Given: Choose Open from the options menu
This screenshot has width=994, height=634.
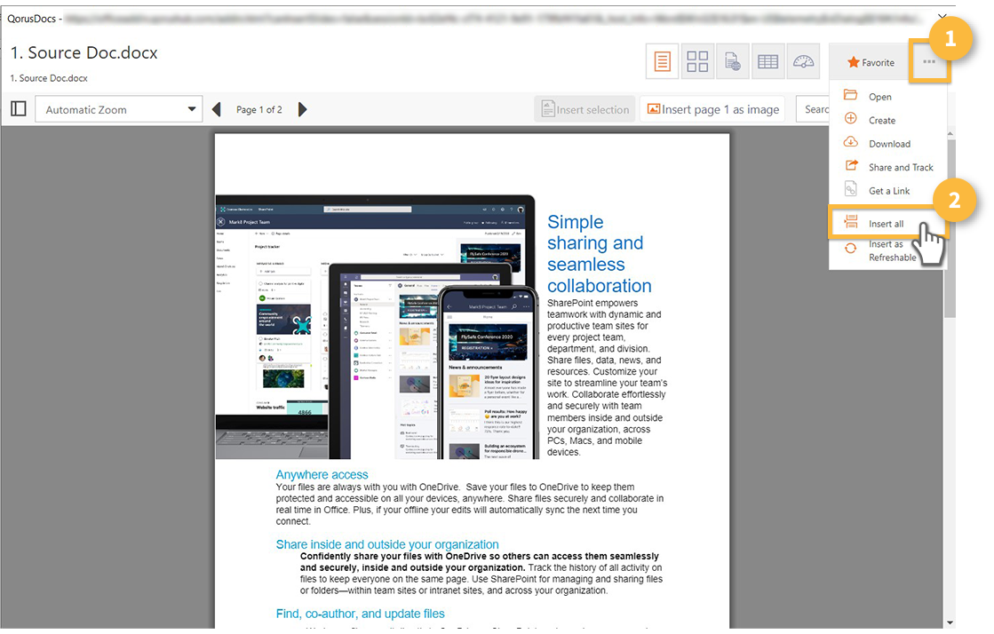Looking at the screenshot, I should (879, 97).
